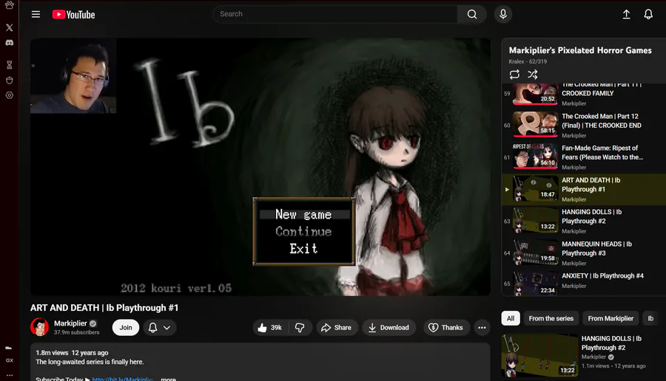The height and width of the screenshot is (381, 666).
Task: Click the '37.9m subscribers' text
Action: click(x=76, y=333)
